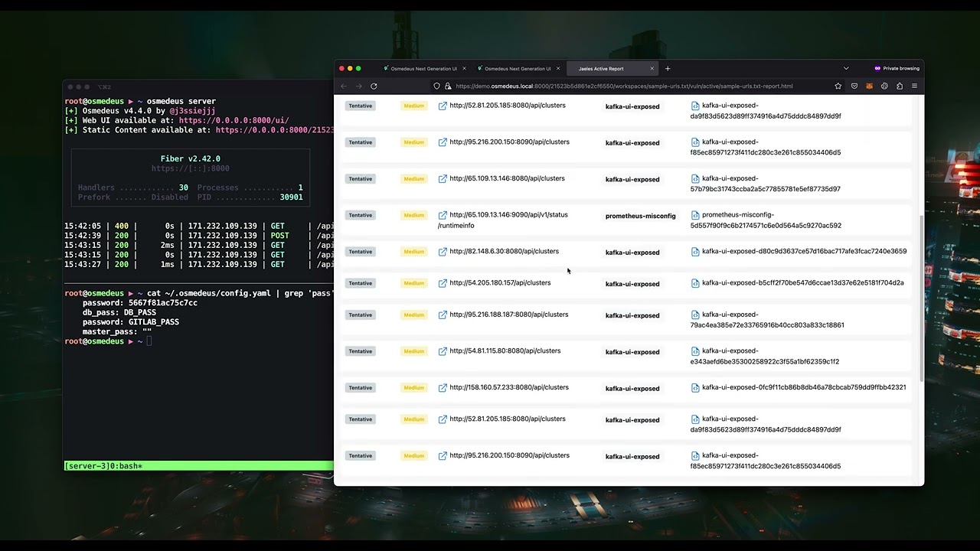Close the second Osmedeus Next Generation tab
Viewport: 980px width, 551px height.
558,69
